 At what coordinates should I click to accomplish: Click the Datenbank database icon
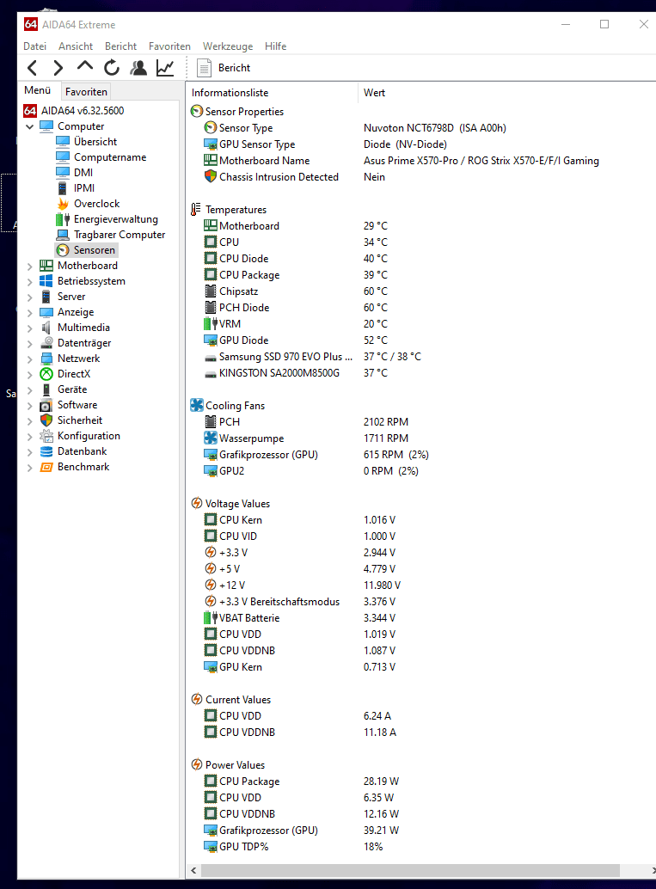coord(46,451)
